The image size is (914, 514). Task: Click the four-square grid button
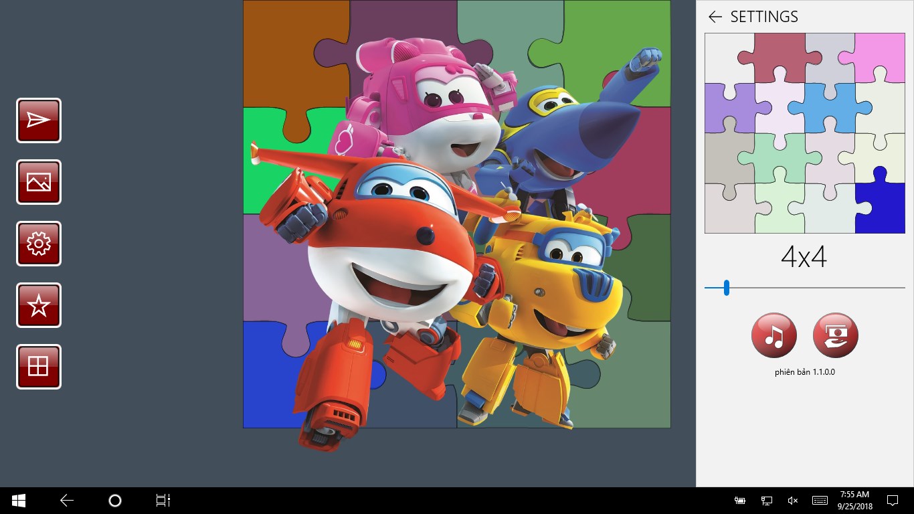[x=39, y=367]
